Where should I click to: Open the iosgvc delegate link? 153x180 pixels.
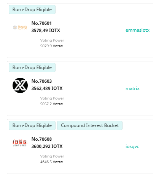coord(132,146)
